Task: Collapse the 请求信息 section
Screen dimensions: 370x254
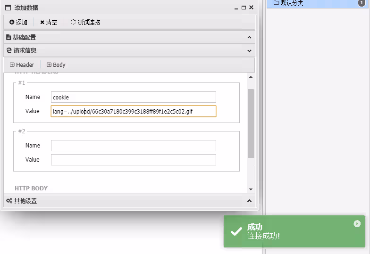Action: (249, 50)
